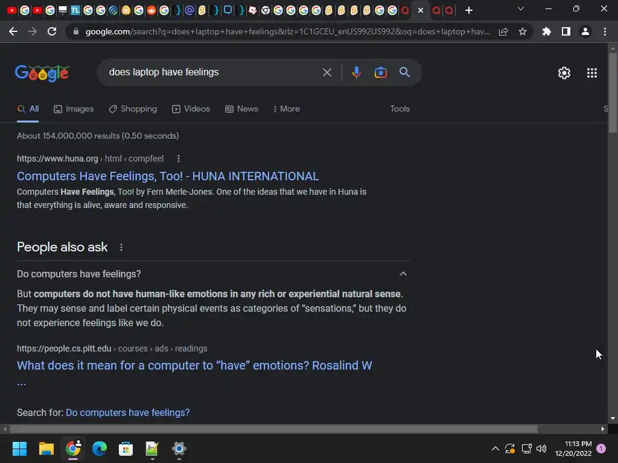Open the tab search dropdown arrow
This screenshot has height=463, width=618.
(x=521, y=8)
